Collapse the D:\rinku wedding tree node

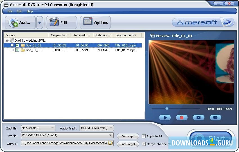tap(7, 41)
